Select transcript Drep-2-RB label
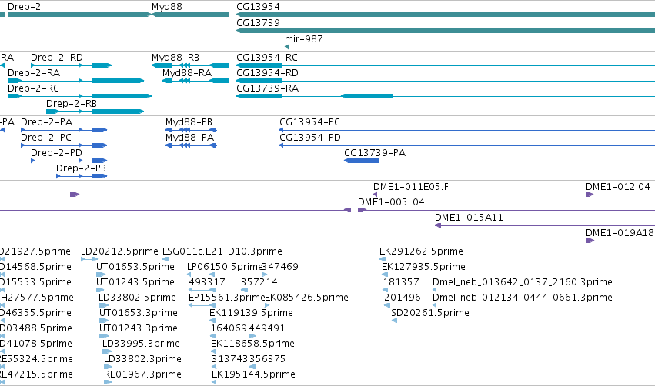The width and height of the screenshot is (655, 386). coord(72,104)
